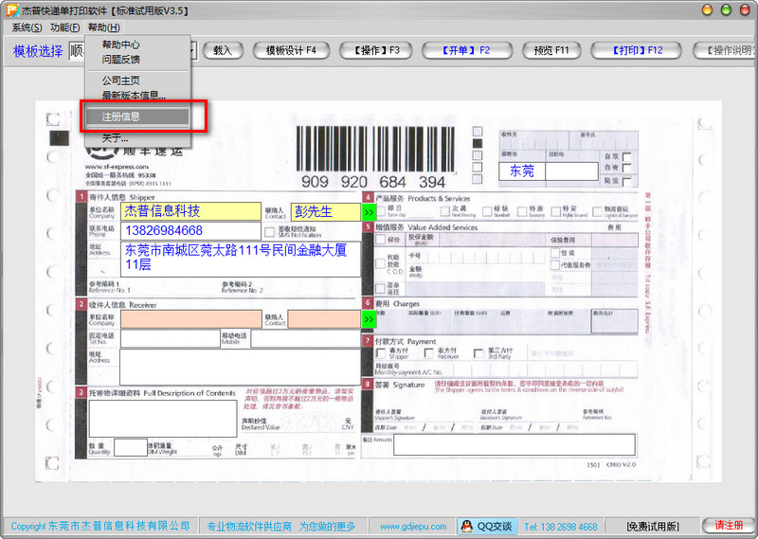
Task: Open the 帮助(H) menu
Action: point(103,27)
